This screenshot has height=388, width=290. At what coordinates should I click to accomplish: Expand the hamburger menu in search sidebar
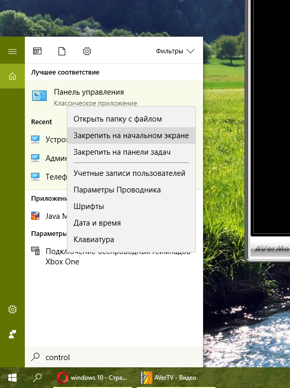click(x=12, y=51)
